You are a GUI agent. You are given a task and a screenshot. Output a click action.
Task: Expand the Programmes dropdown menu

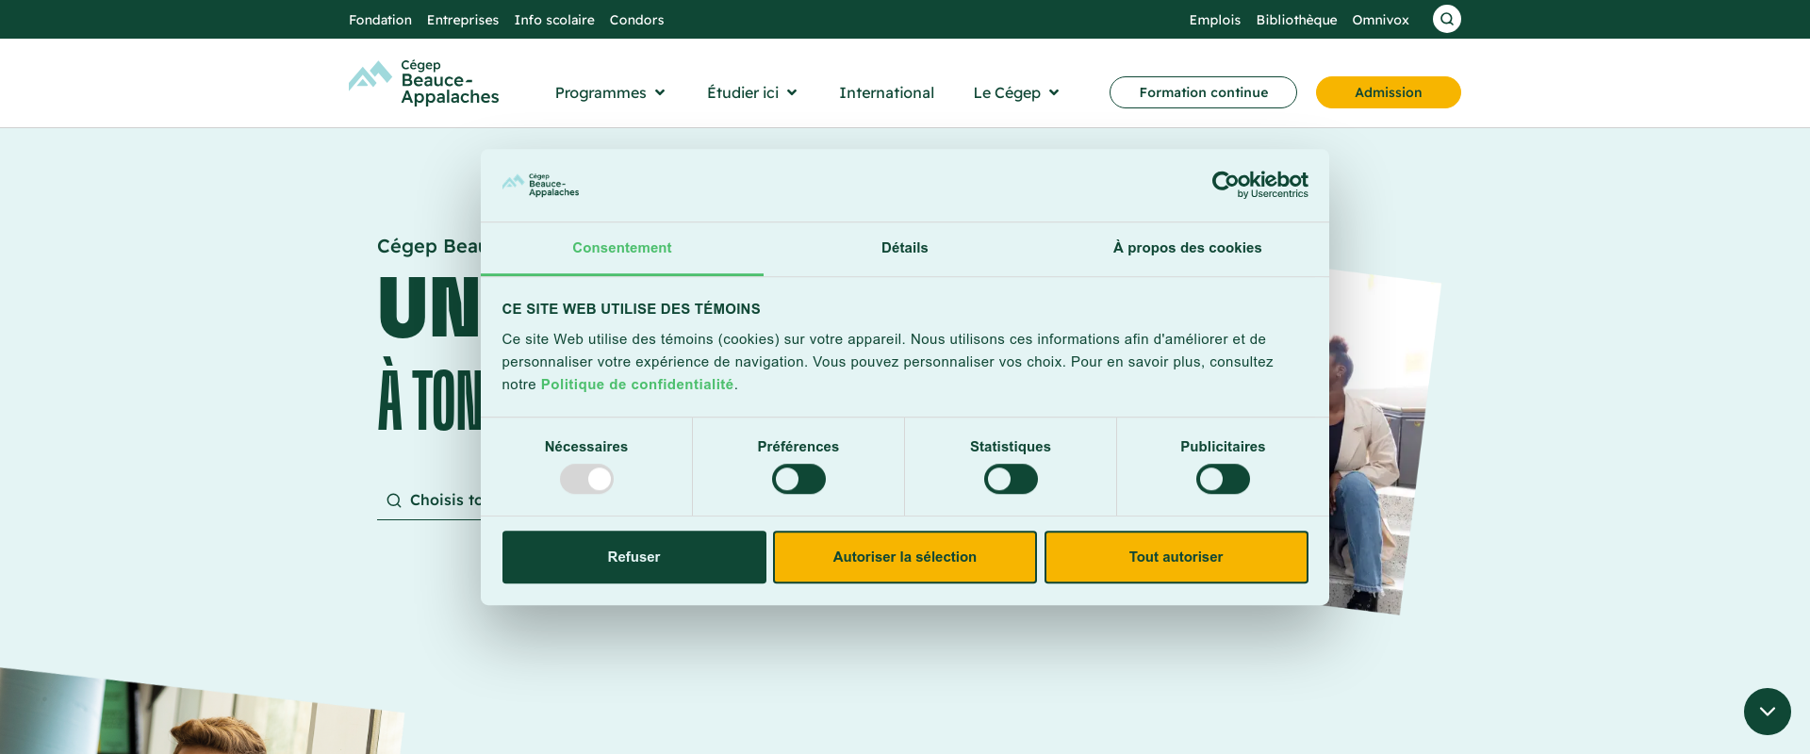(x=610, y=92)
